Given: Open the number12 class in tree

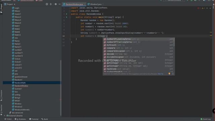Looking at the screenshot, I should 19,56.
